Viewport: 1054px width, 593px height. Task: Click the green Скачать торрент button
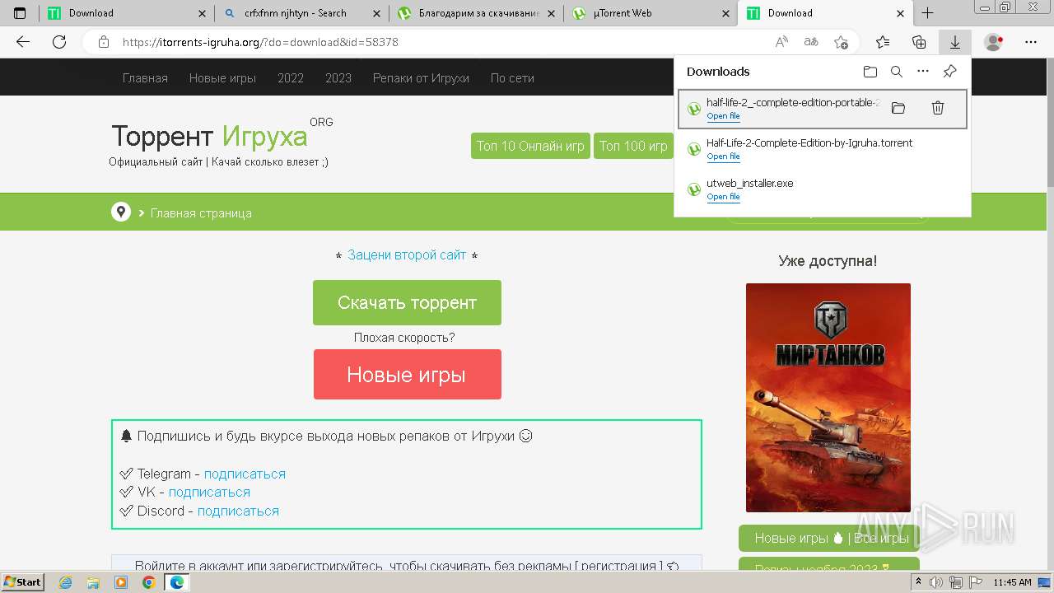(x=407, y=302)
